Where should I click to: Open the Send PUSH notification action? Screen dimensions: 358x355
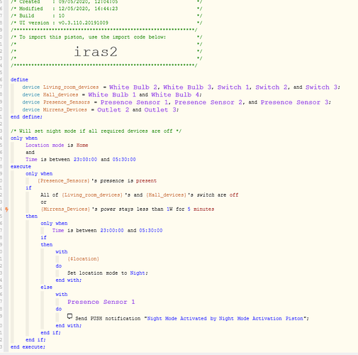click(x=192, y=319)
